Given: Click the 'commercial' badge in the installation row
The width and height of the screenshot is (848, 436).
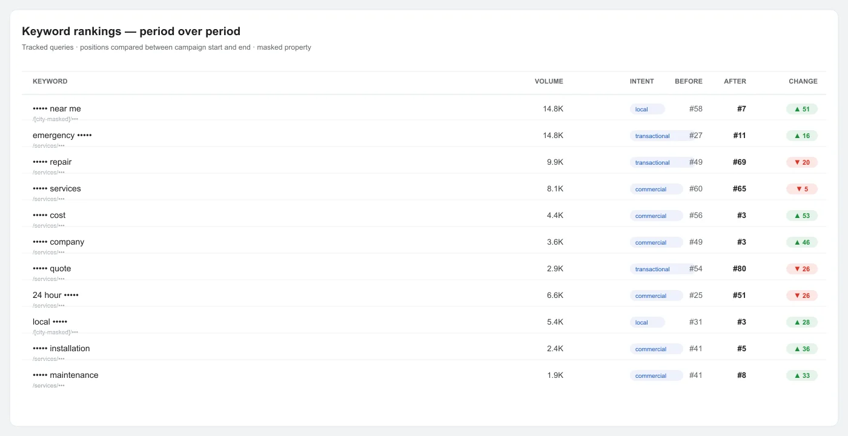Looking at the screenshot, I should [x=657, y=349].
